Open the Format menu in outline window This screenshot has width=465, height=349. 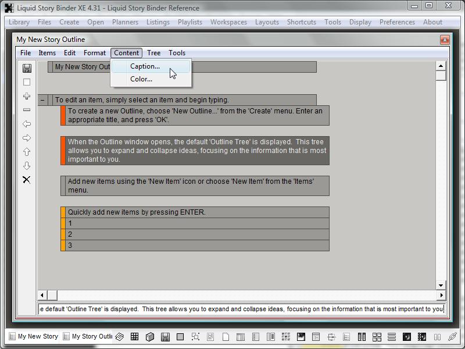(x=94, y=53)
